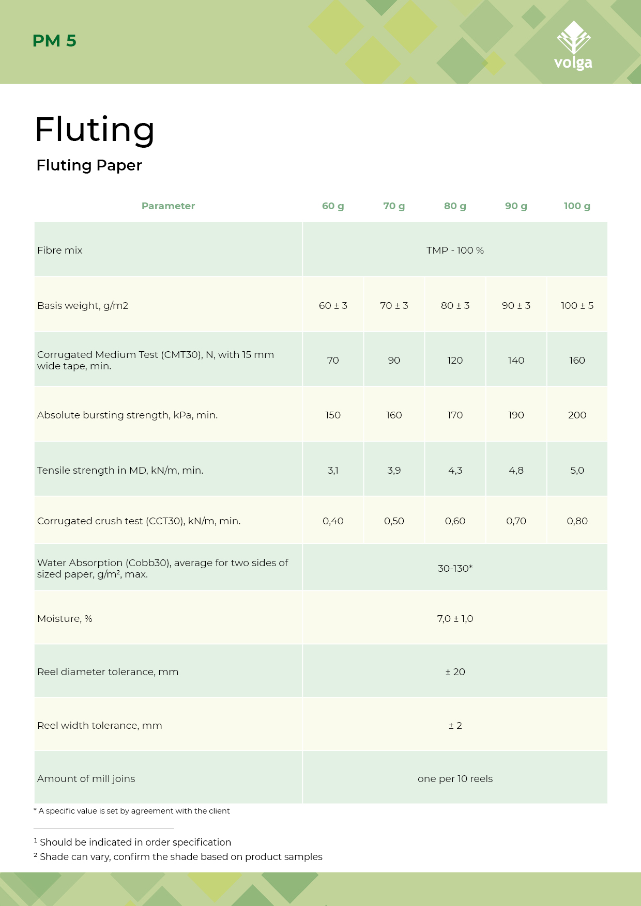Click bursting strength value 200

click(x=577, y=415)
